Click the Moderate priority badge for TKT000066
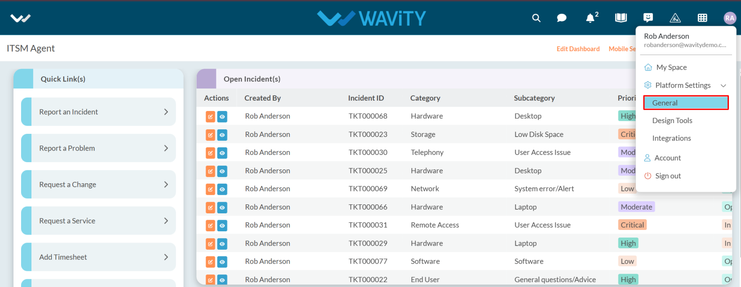Image resolution: width=741 pixels, height=287 pixels. pos(636,207)
